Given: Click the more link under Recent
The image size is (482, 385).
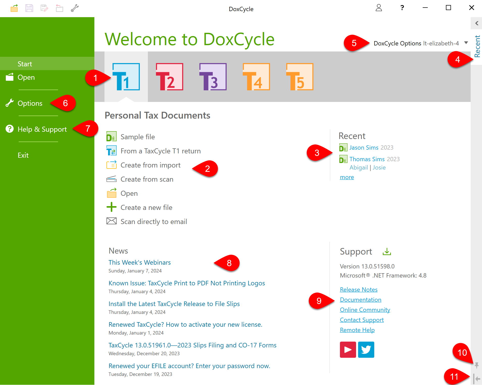Looking at the screenshot, I should click(x=347, y=177).
